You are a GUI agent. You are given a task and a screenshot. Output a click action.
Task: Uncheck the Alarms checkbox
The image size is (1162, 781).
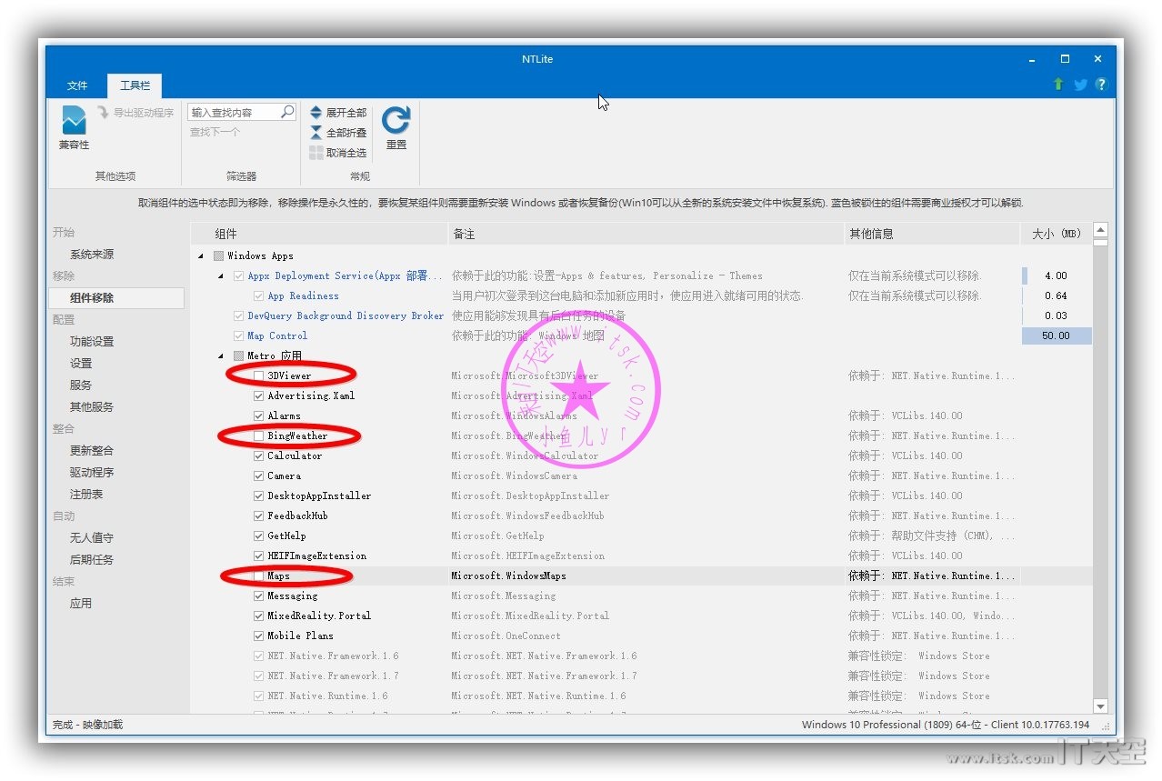259,416
